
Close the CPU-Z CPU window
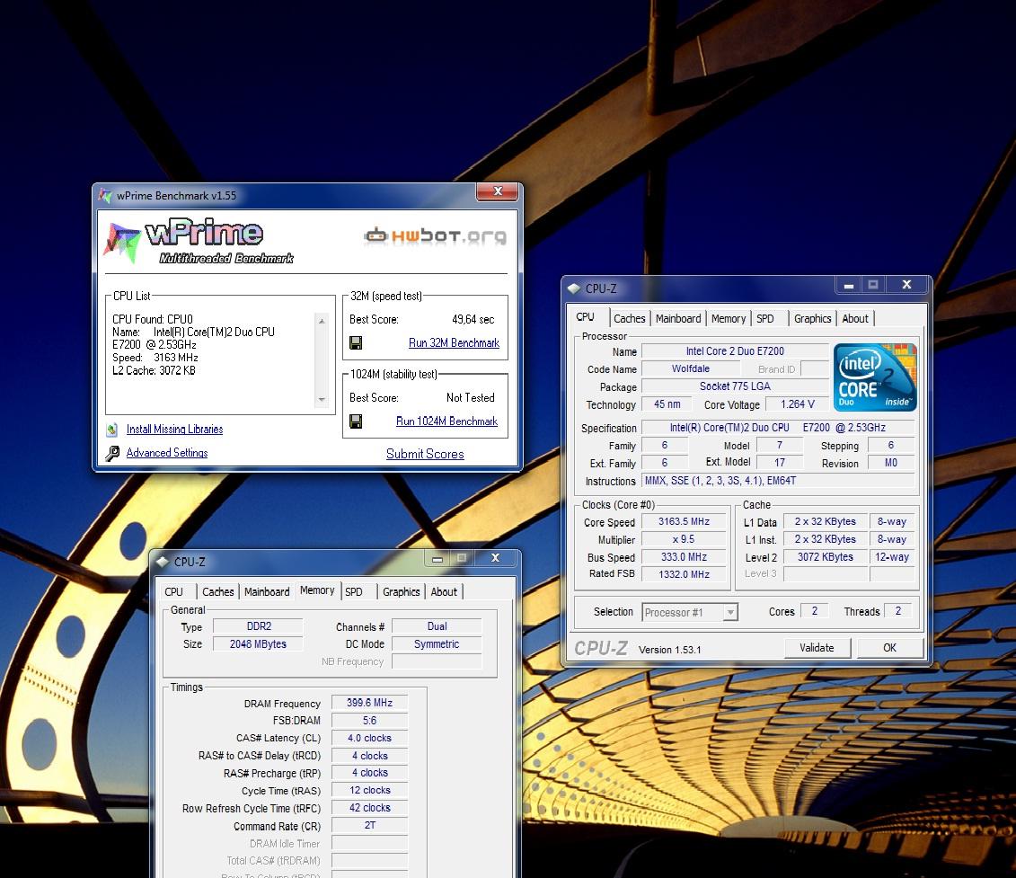(x=907, y=285)
